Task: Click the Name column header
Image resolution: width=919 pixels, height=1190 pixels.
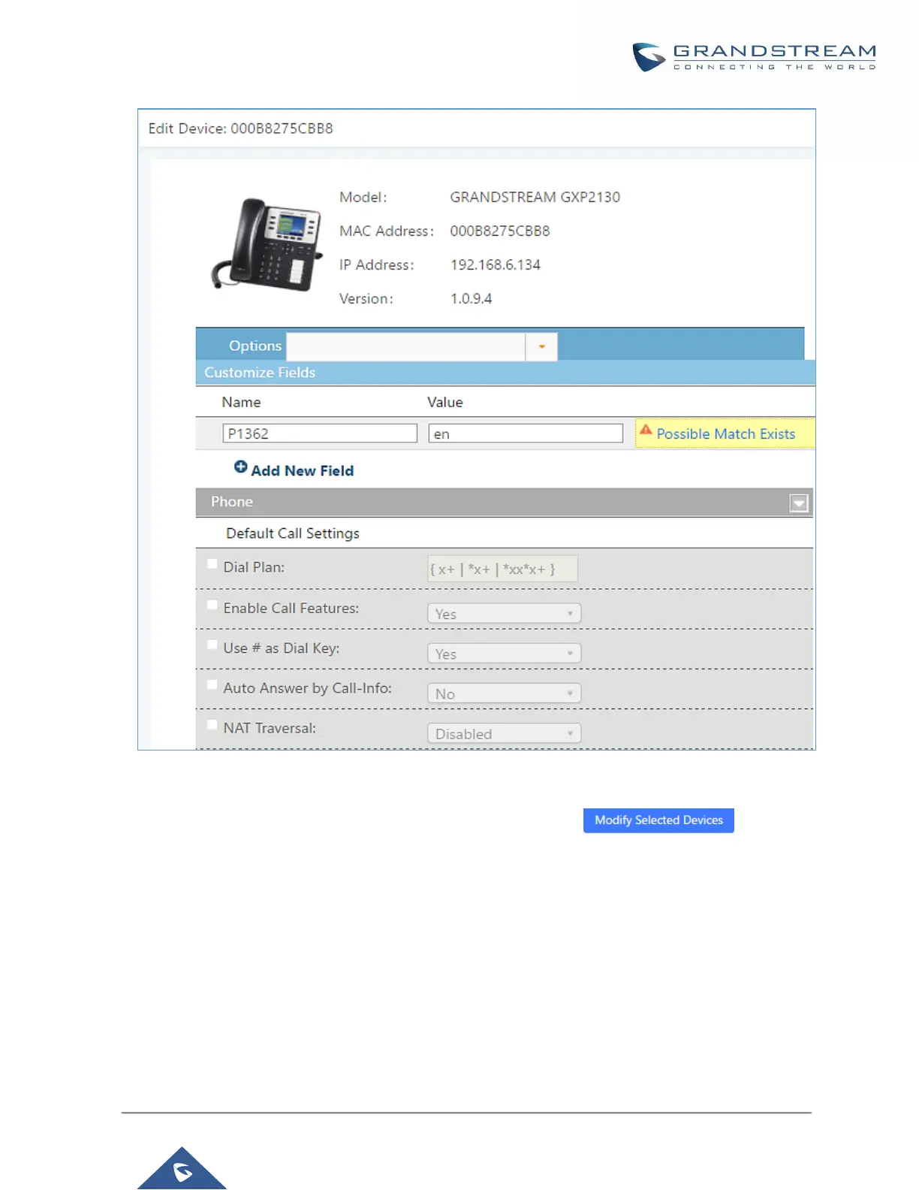Action: pos(241,402)
